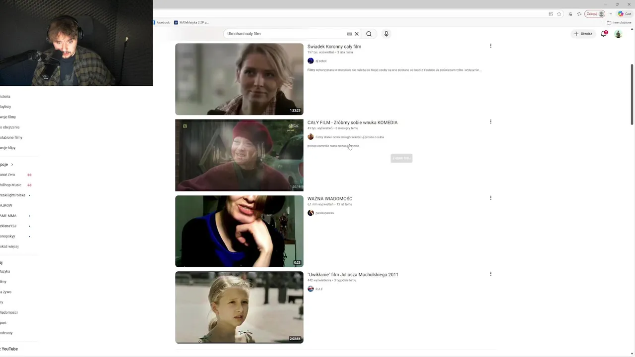This screenshot has width=635, height=357.
Task: Open dj sebol channel avatar
Action: click(311, 61)
